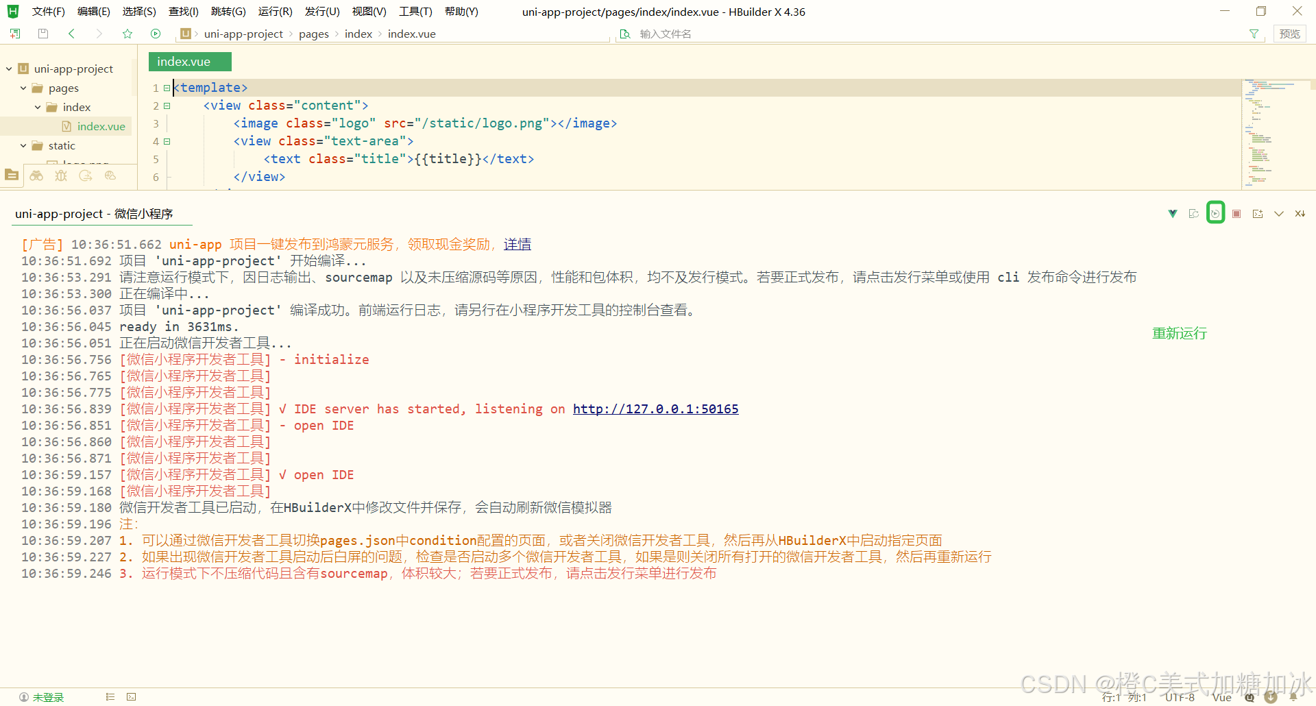The height and width of the screenshot is (706, 1316).
Task: Select the index.vue editor tab
Action: click(189, 61)
